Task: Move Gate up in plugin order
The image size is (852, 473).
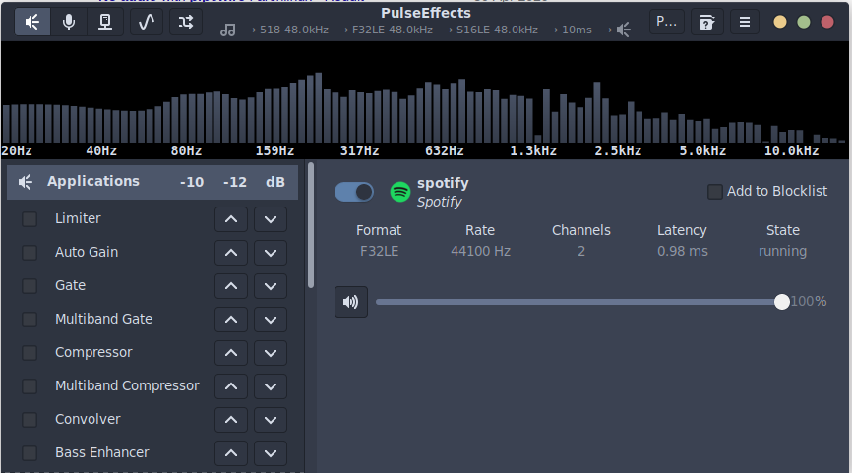Action: [231, 286]
